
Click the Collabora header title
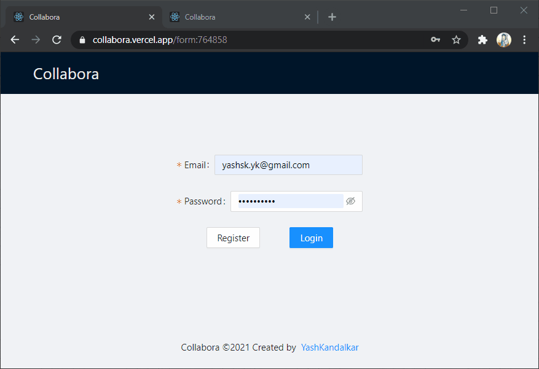pyautogui.click(x=66, y=74)
